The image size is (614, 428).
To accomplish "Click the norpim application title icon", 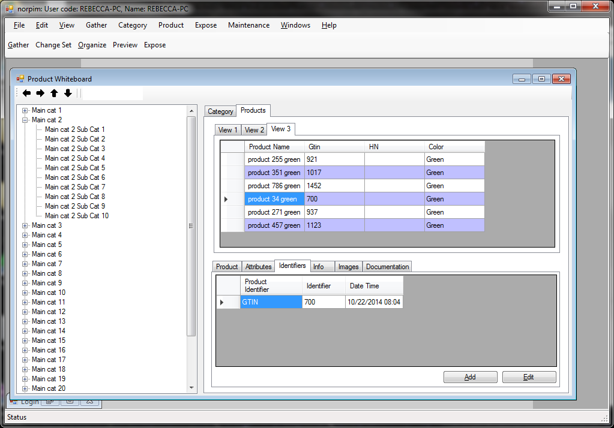I will 10,8.
